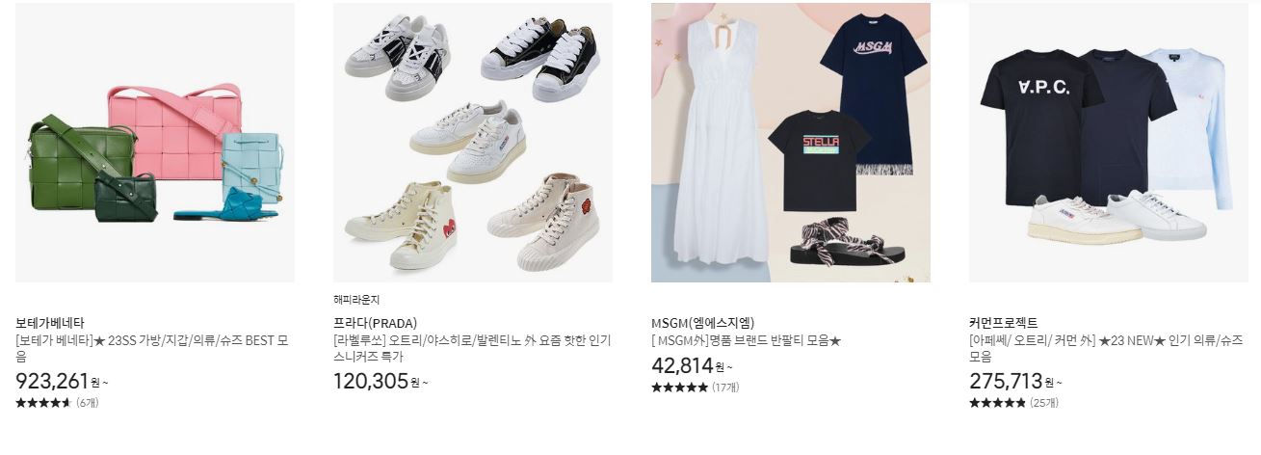Click the MSGM(엠에스지엠) brand name
The image size is (1261, 455).
[702, 323]
